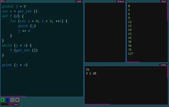Screen dimensions: 169x107
Task: Select the Output panel label
Action: (x=120, y=1)
